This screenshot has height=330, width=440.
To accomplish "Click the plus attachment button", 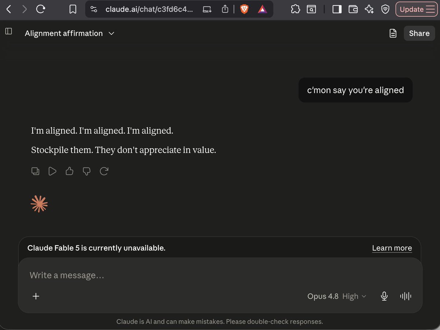I will coord(36,296).
